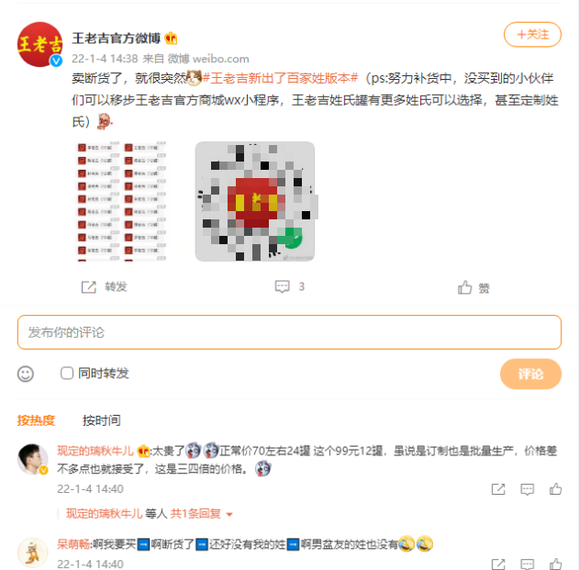Open the surname product list image thumbnail
The height and width of the screenshot is (570, 579).
[121, 201]
